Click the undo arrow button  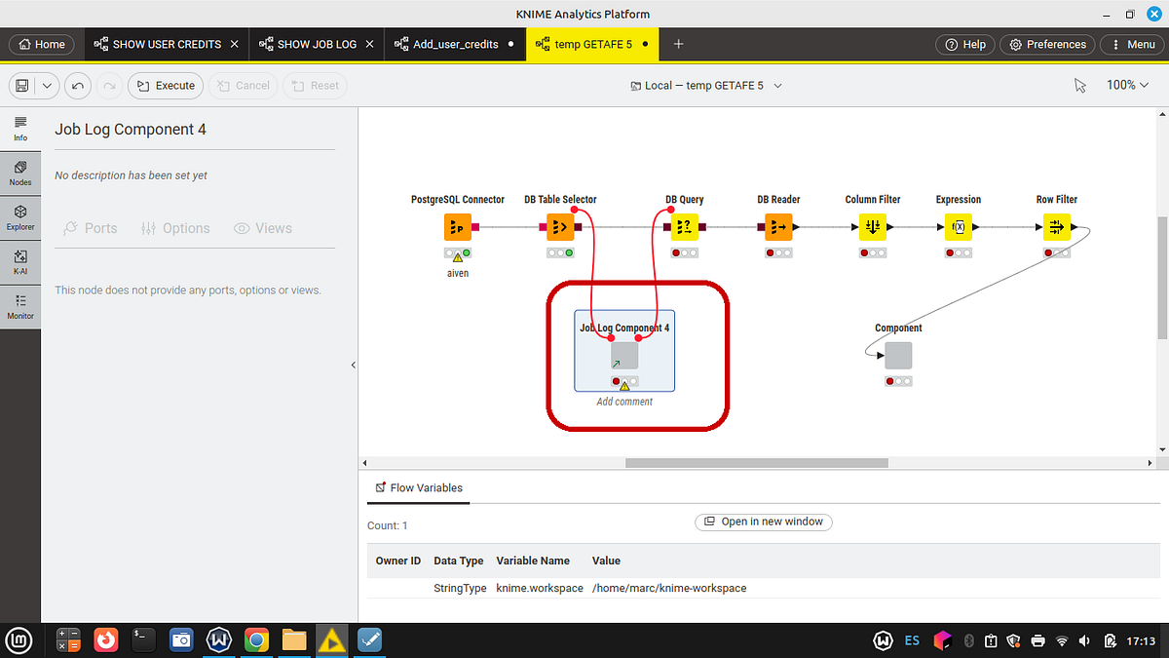click(78, 85)
